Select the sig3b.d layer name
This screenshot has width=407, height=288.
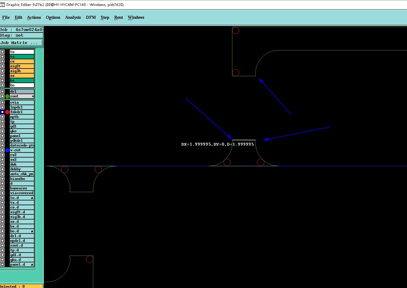[x=22, y=217]
